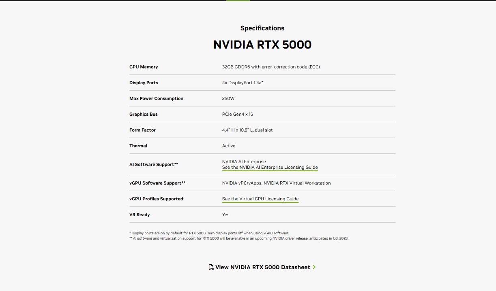Click the AI software driver release footnote
Image resolution: width=496 pixels, height=291 pixels.
pyautogui.click(x=239, y=238)
